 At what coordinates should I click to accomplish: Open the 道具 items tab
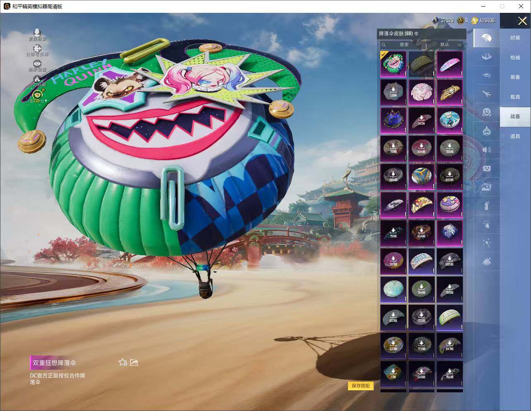pyautogui.click(x=515, y=136)
